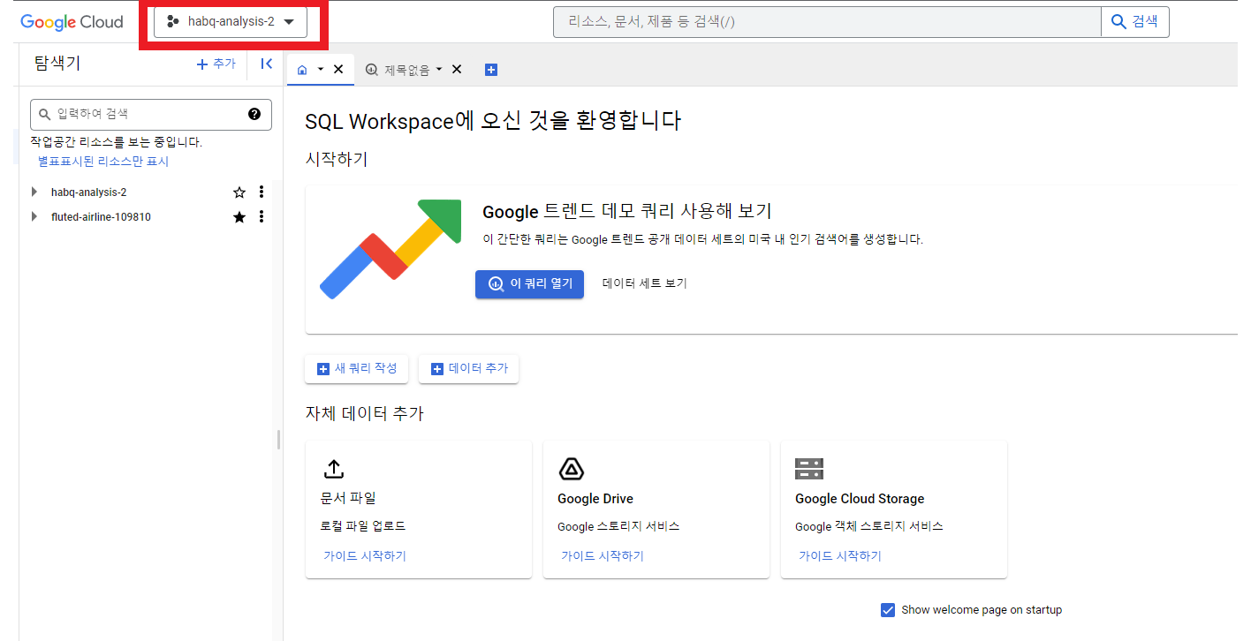Click the 검색 search button
Viewport: 1251px width, 641px height.
point(1135,22)
